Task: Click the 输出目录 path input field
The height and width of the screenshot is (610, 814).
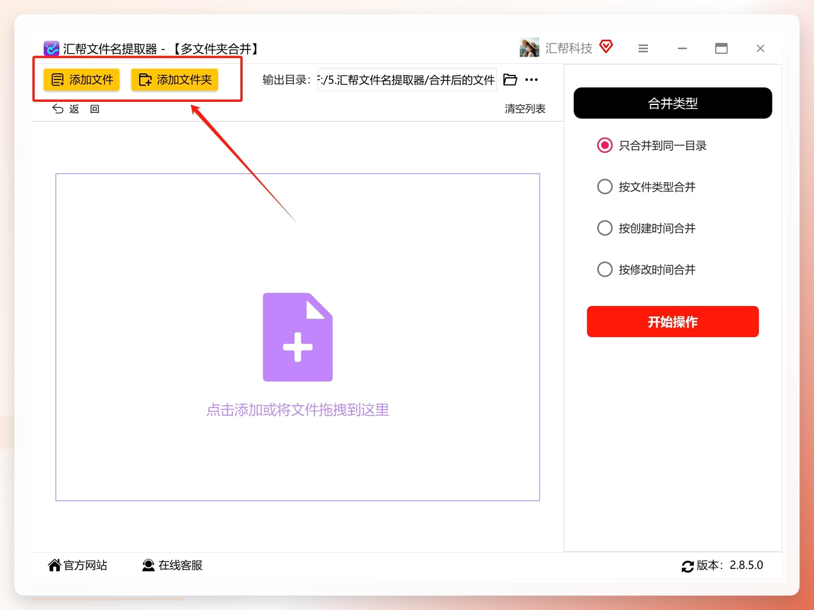Action: pos(407,80)
